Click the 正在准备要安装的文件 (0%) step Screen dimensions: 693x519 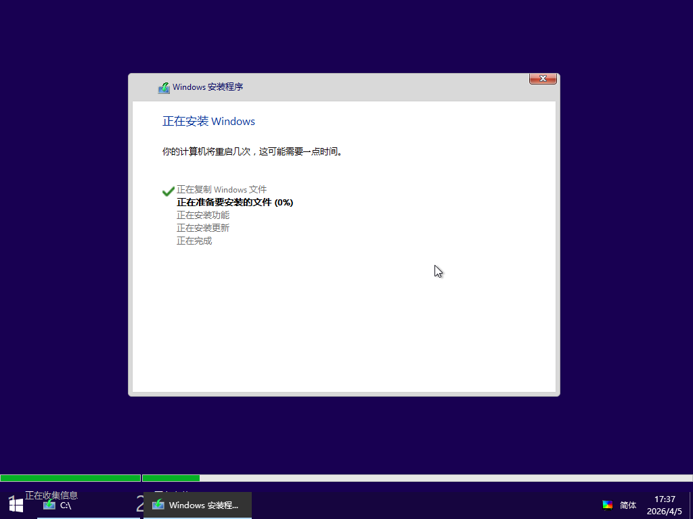point(234,202)
